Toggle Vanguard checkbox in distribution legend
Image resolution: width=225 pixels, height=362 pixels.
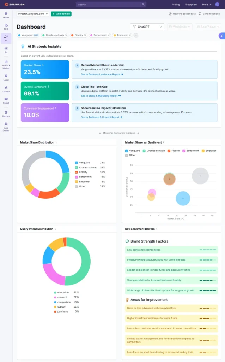[77, 163]
